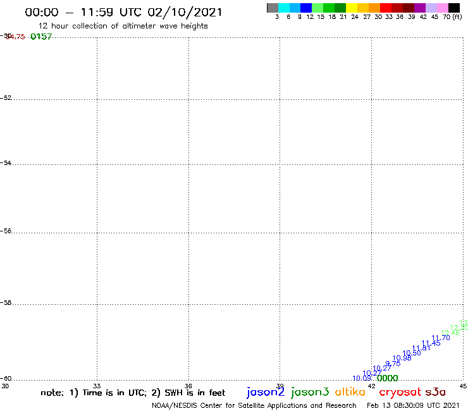Click the "-54" latitude axis label
This screenshot has height=411, width=468.
6,163
